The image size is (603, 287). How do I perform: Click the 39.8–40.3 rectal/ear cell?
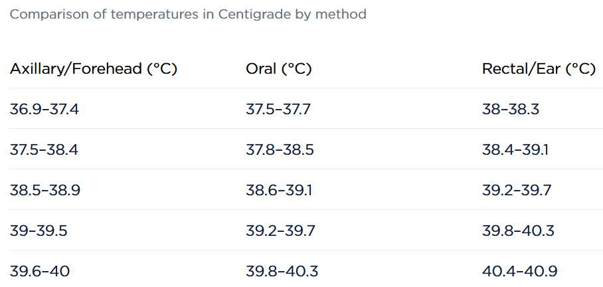point(519,231)
